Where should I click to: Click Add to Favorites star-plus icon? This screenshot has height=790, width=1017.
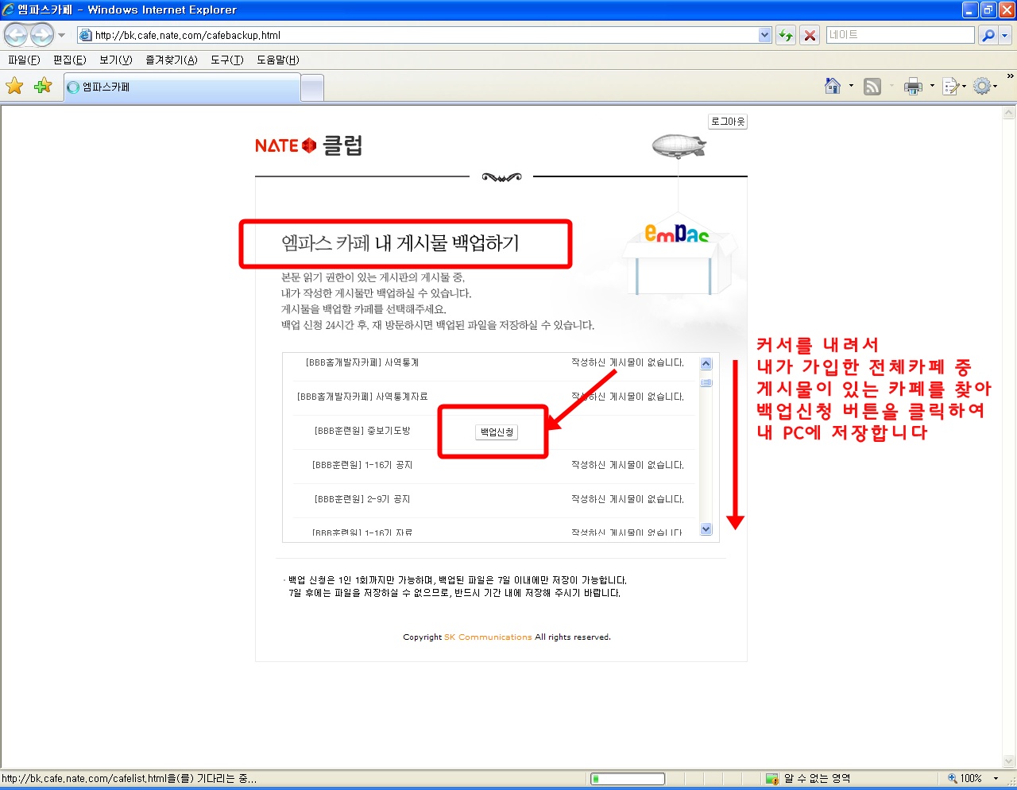[43, 86]
